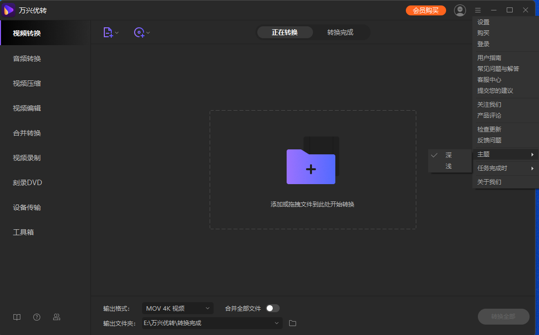Choose 检查更新 from the menu

tap(489, 130)
